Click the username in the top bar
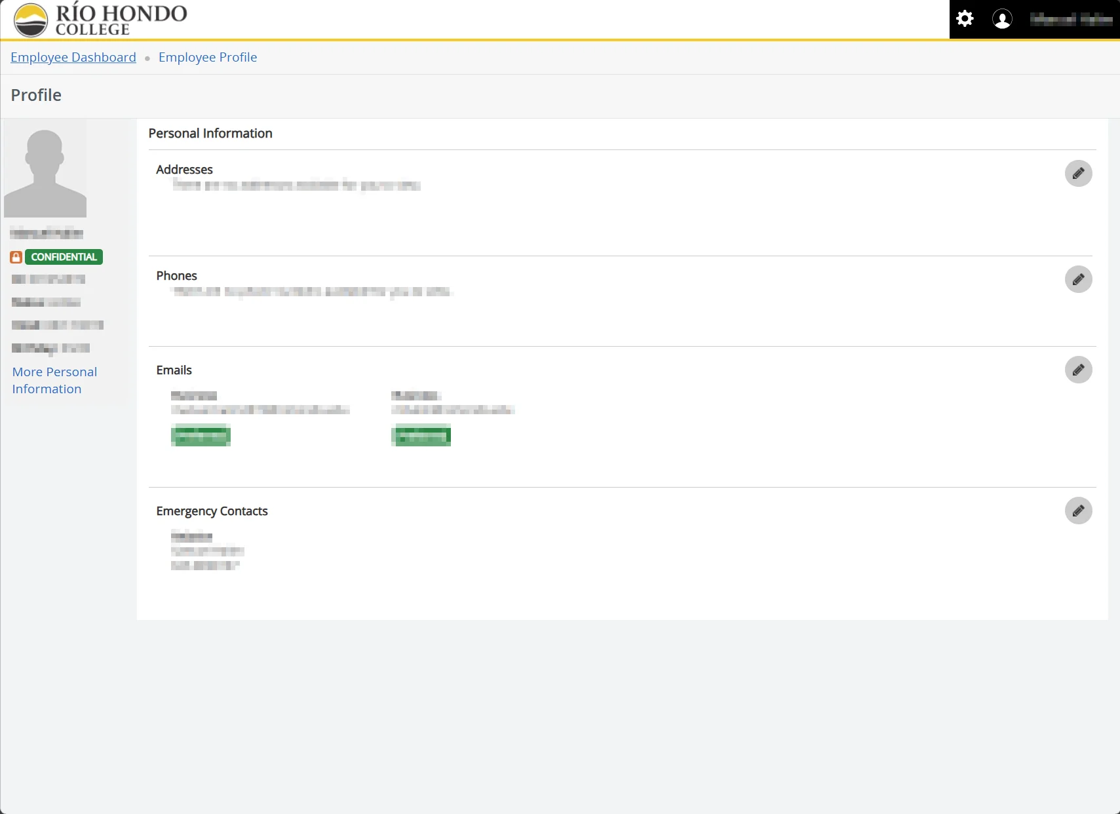 (x=1068, y=18)
